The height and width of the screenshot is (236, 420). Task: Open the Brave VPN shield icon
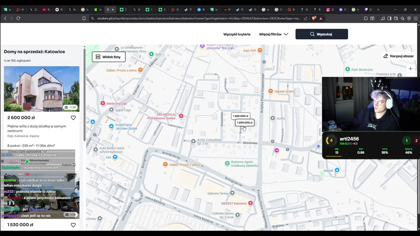tap(409, 18)
